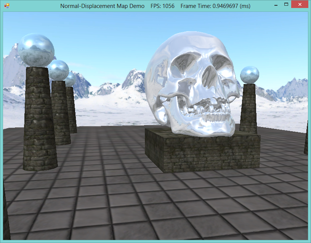Click the "FPS: 1056" readout
Image resolution: width=311 pixels, height=243 pixels.
pos(162,6)
